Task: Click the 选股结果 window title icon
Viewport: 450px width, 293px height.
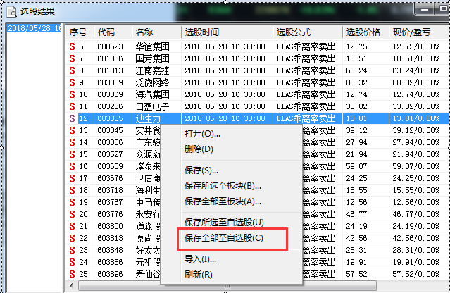Action: point(12,12)
